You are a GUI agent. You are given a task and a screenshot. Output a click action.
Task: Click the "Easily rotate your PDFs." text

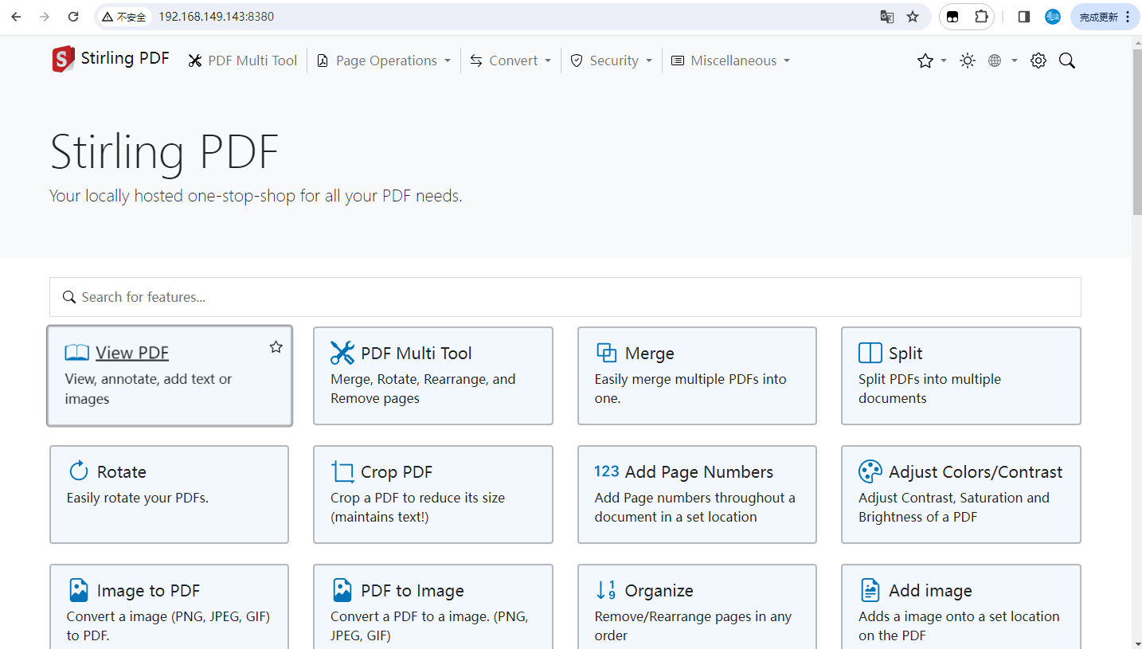(137, 498)
